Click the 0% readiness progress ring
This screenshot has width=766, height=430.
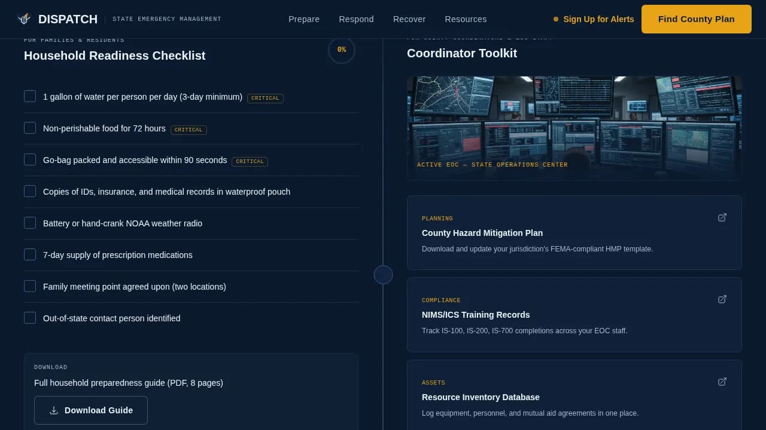[x=342, y=50]
